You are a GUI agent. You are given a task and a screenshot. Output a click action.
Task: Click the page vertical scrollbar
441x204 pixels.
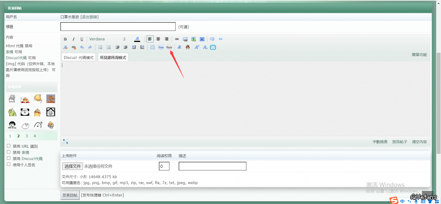(x=438, y=103)
